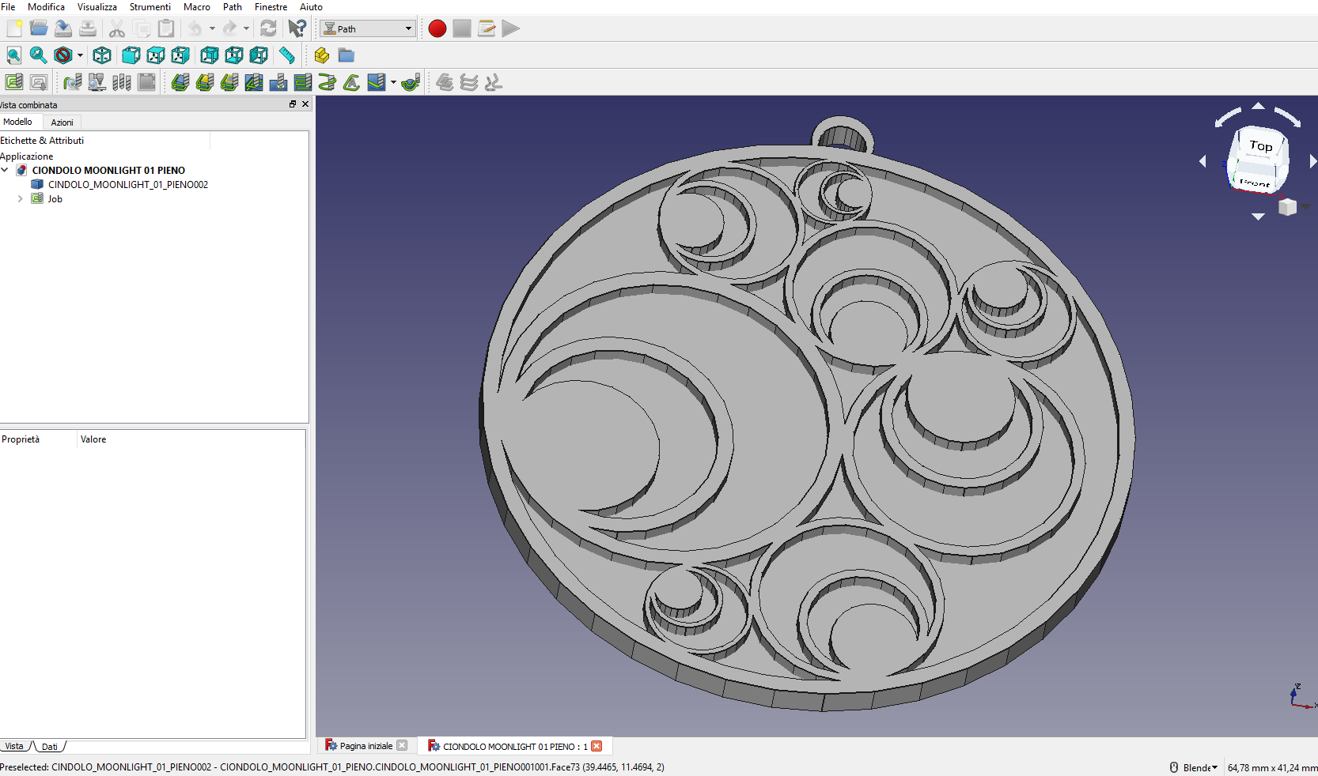Open the Path menu
The image size is (1318, 776).
(233, 7)
